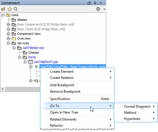Click the open folder icon in Containment toolbar
The image size is (158, 132).
[3, 9]
